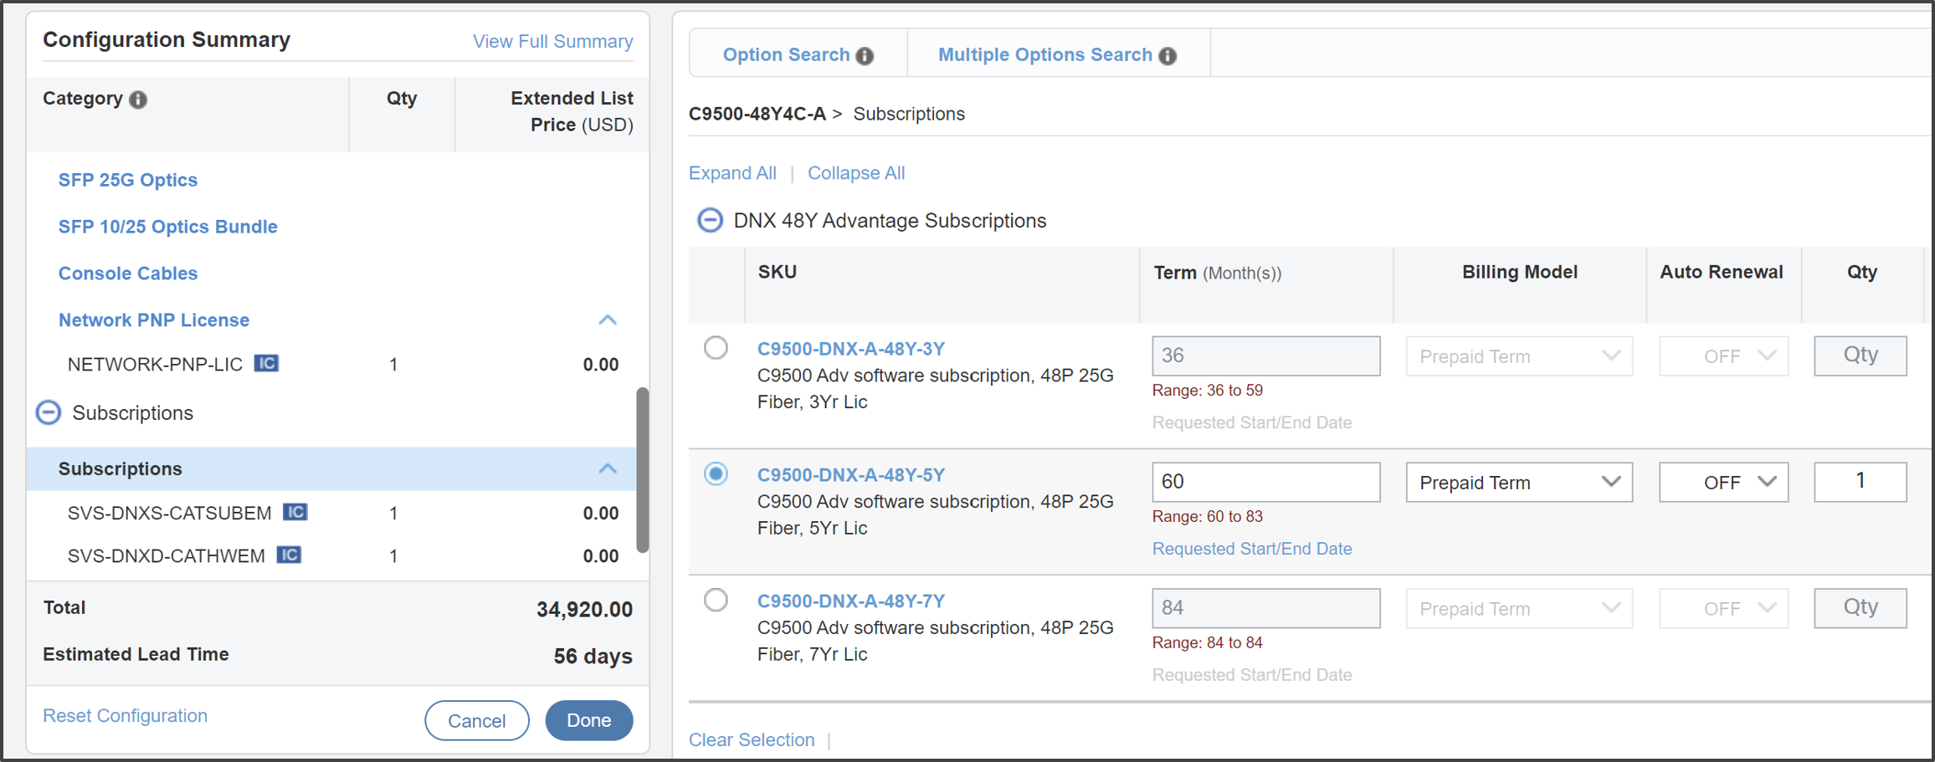Click View Full Summary link
Viewport: 1935px width, 762px height.
click(x=552, y=42)
